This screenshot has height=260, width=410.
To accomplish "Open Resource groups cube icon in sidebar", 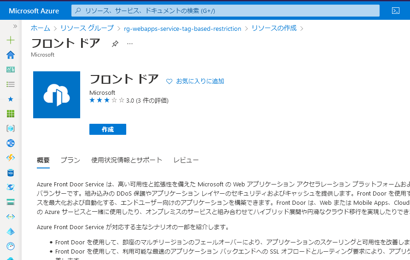I will pyautogui.click(x=11, y=128).
